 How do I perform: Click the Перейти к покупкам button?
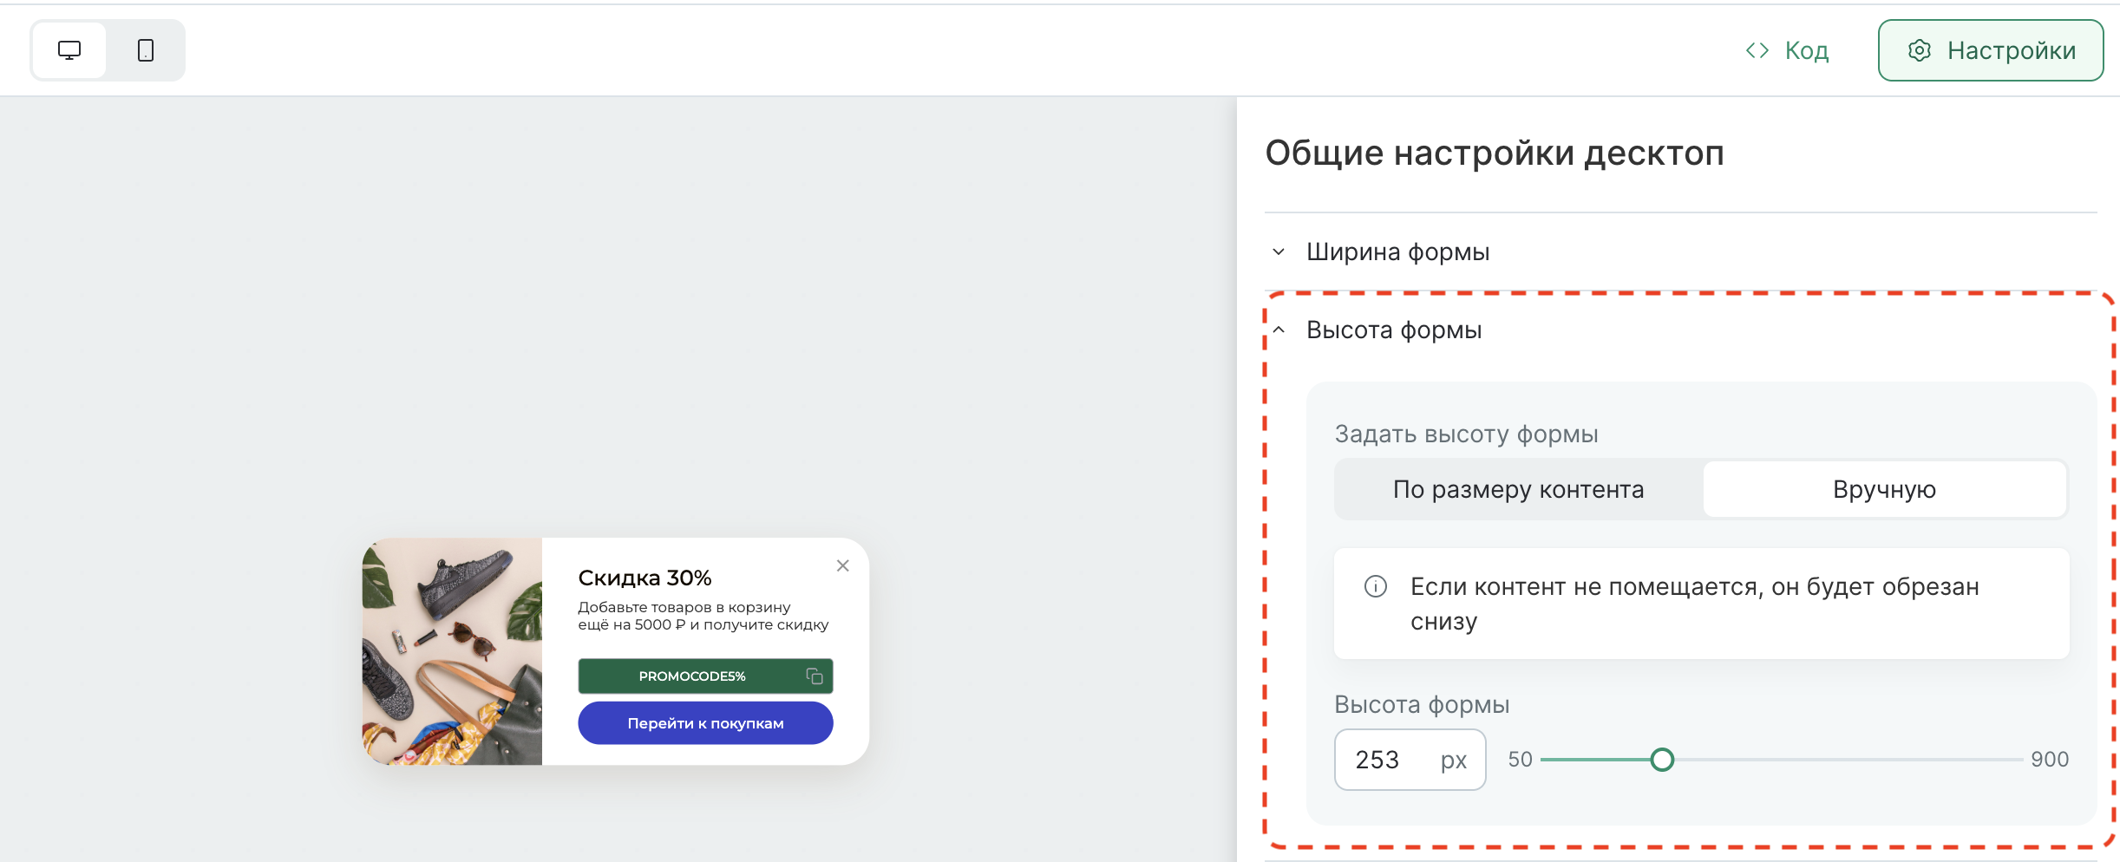[x=704, y=722]
